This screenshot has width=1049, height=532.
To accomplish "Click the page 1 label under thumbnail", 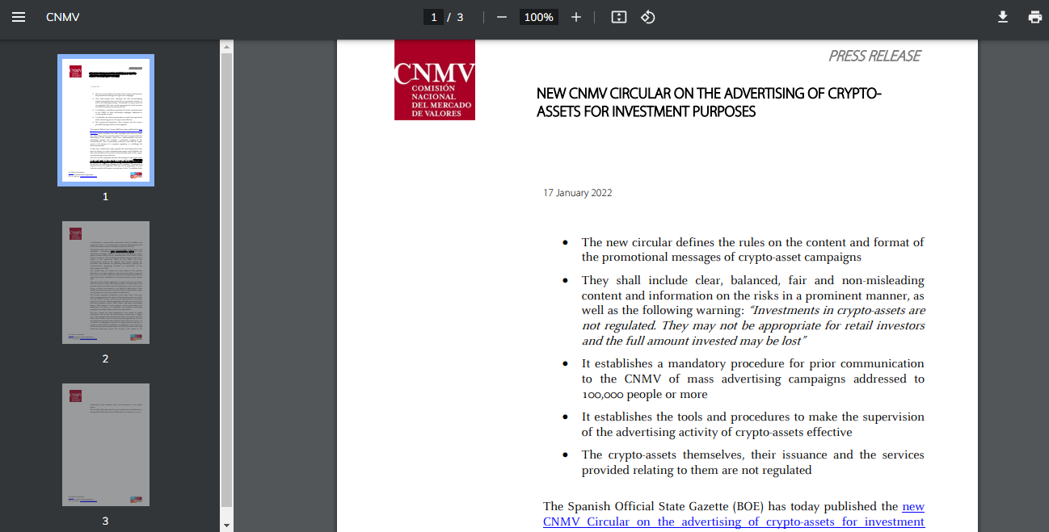I will (x=106, y=196).
